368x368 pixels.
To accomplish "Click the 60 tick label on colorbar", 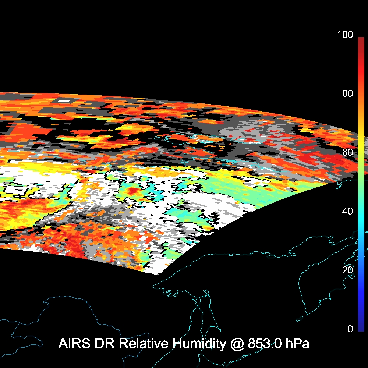I will coord(347,152).
